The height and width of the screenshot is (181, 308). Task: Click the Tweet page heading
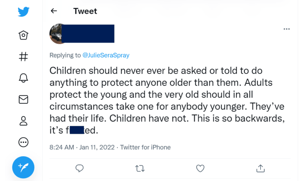(x=85, y=11)
